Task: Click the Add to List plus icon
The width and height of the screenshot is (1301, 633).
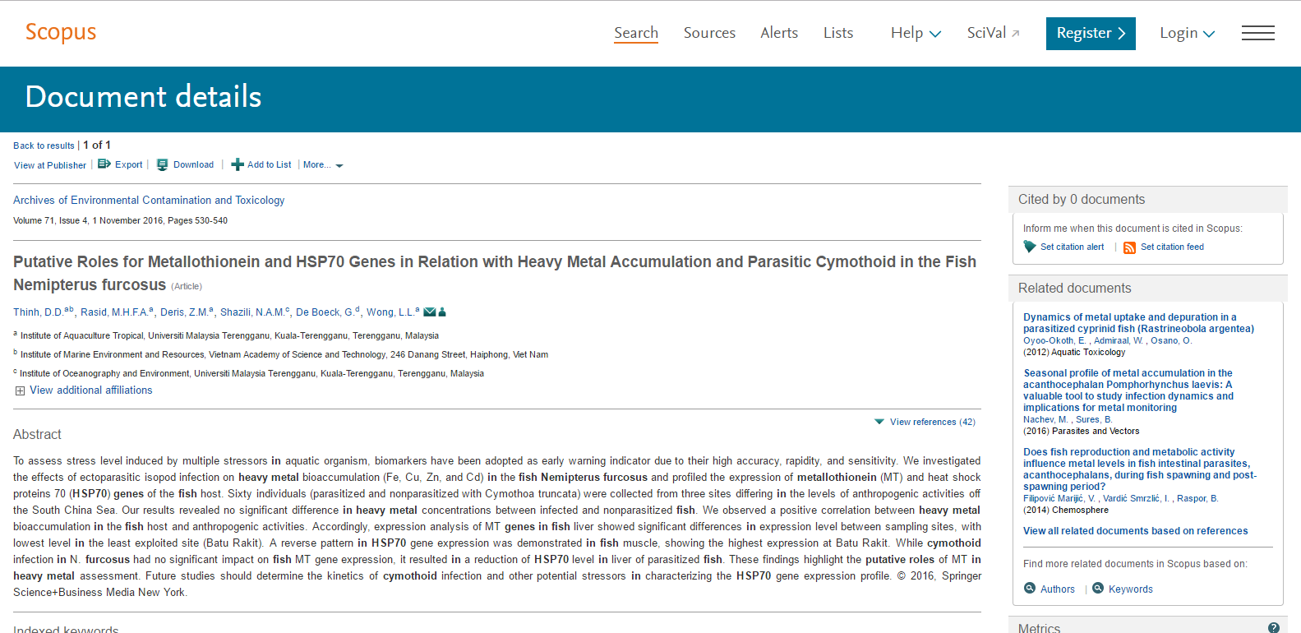Action: point(238,164)
